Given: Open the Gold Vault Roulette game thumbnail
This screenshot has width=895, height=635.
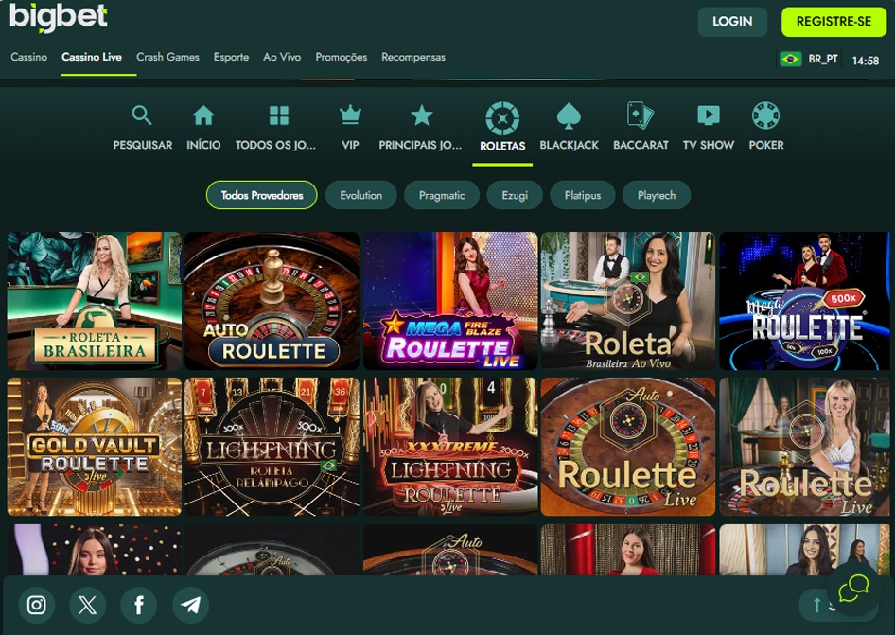Looking at the screenshot, I should pos(94,446).
